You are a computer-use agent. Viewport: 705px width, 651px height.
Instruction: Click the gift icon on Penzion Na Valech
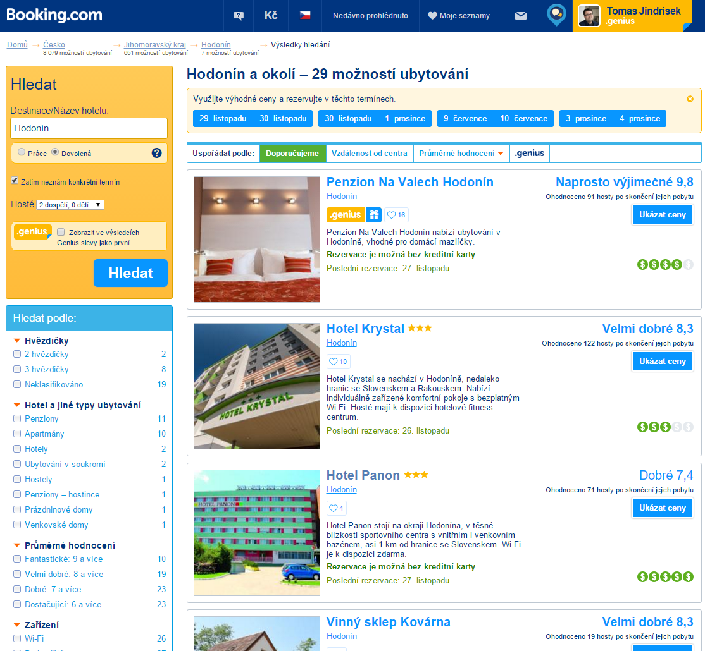click(373, 215)
